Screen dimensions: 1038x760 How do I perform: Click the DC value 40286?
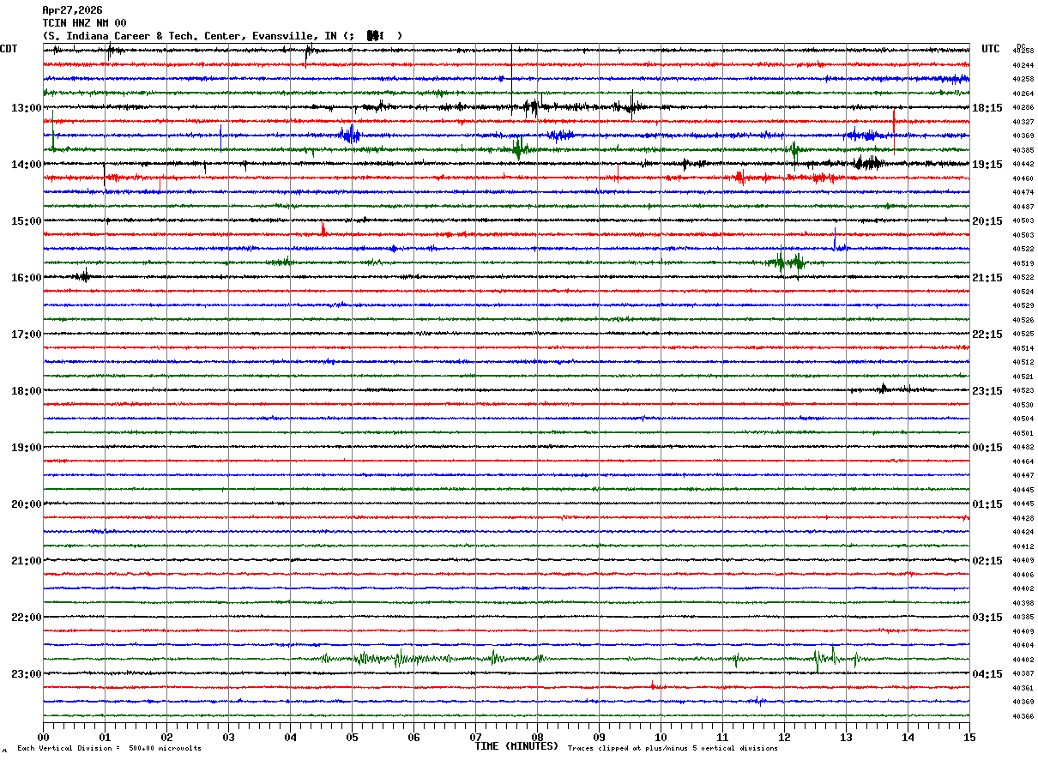1023,108
